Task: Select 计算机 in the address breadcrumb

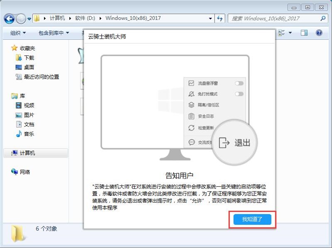Action: tap(57, 18)
